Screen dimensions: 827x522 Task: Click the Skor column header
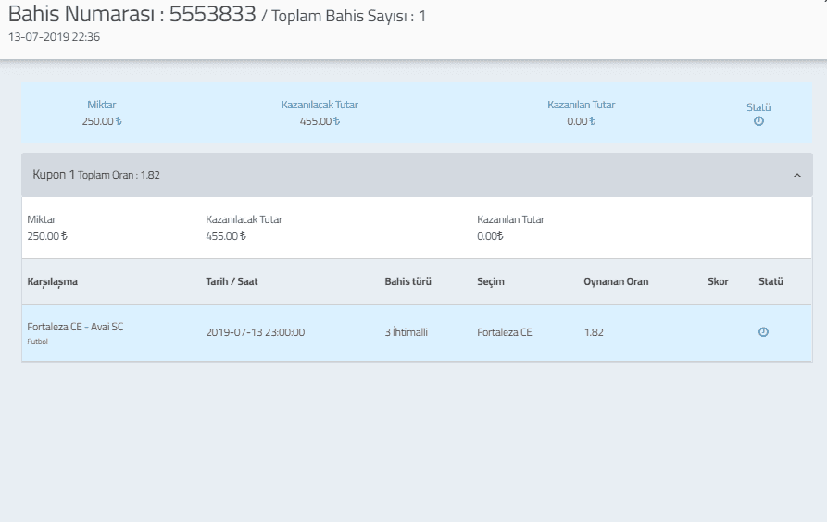coord(718,281)
